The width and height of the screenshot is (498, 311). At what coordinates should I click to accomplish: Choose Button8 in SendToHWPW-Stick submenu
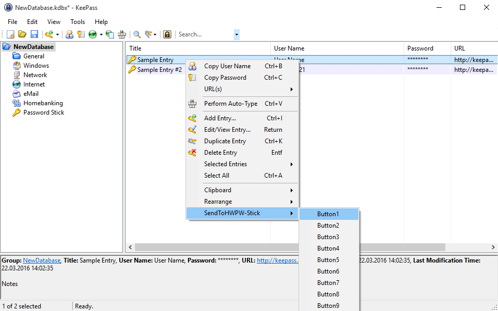point(329,294)
